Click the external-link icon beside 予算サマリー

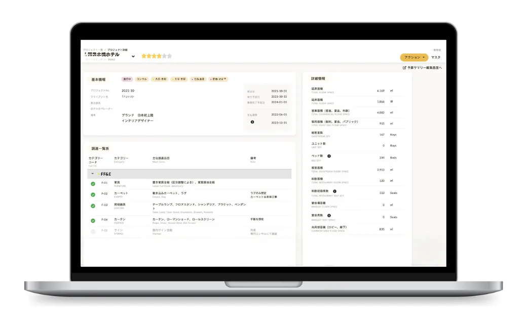(404, 68)
